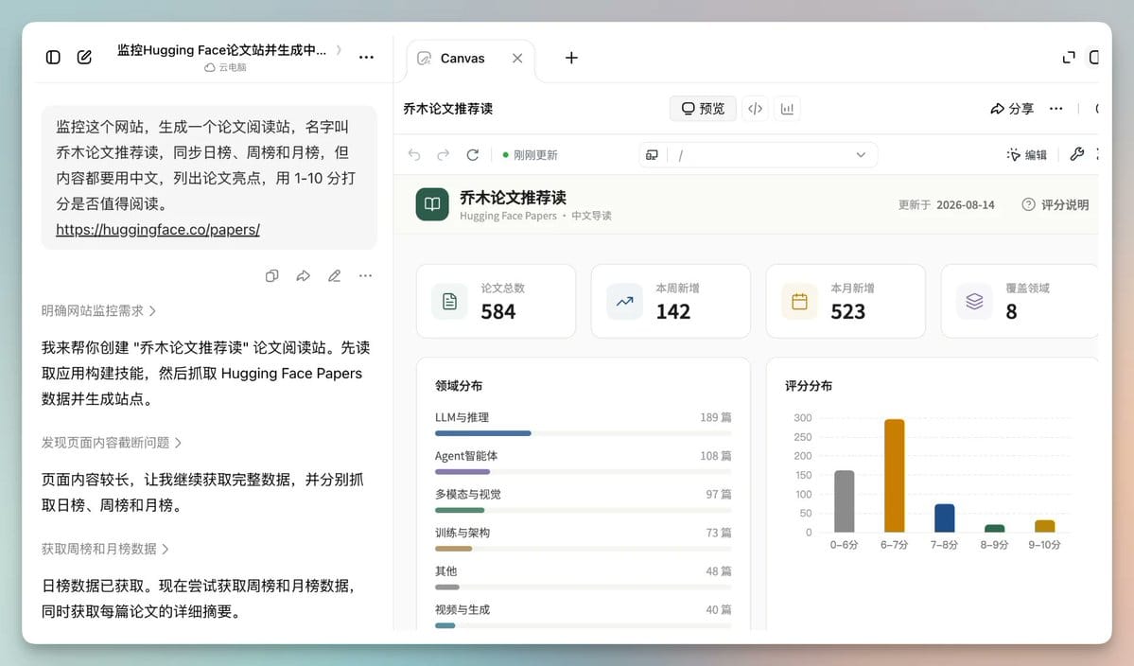The image size is (1134, 666).
Task: Expand the conversation title chevron
Action: pos(340,50)
